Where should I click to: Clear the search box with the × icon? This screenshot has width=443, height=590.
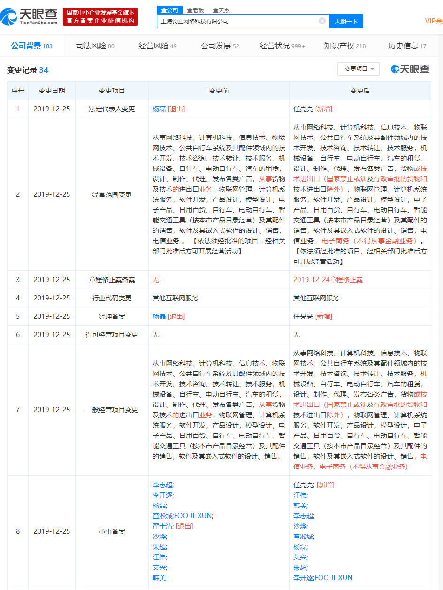(x=322, y=21)
